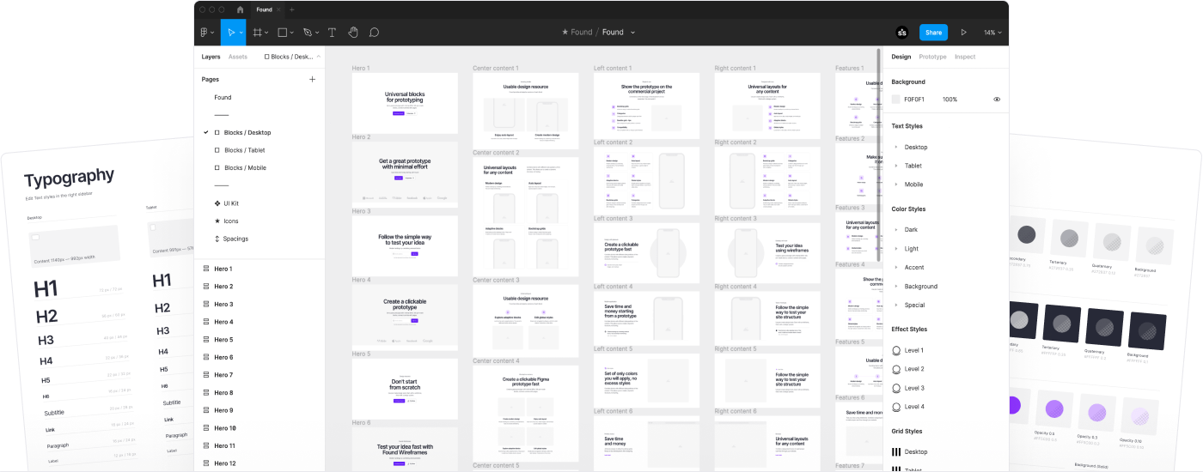Switch to the Prototype tab
Image resolution: width=1203 pixels, height=472 pixels.
pos(932,57)
